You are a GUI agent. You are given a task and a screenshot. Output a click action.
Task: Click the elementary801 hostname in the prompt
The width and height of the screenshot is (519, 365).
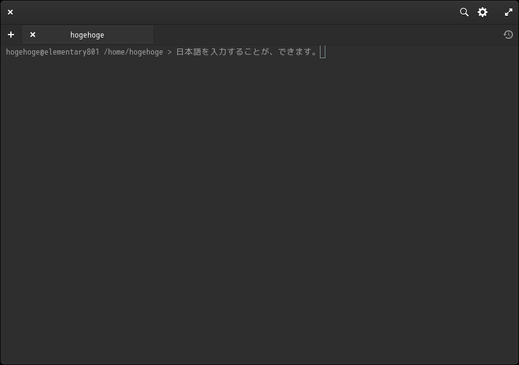coord(72,52)
